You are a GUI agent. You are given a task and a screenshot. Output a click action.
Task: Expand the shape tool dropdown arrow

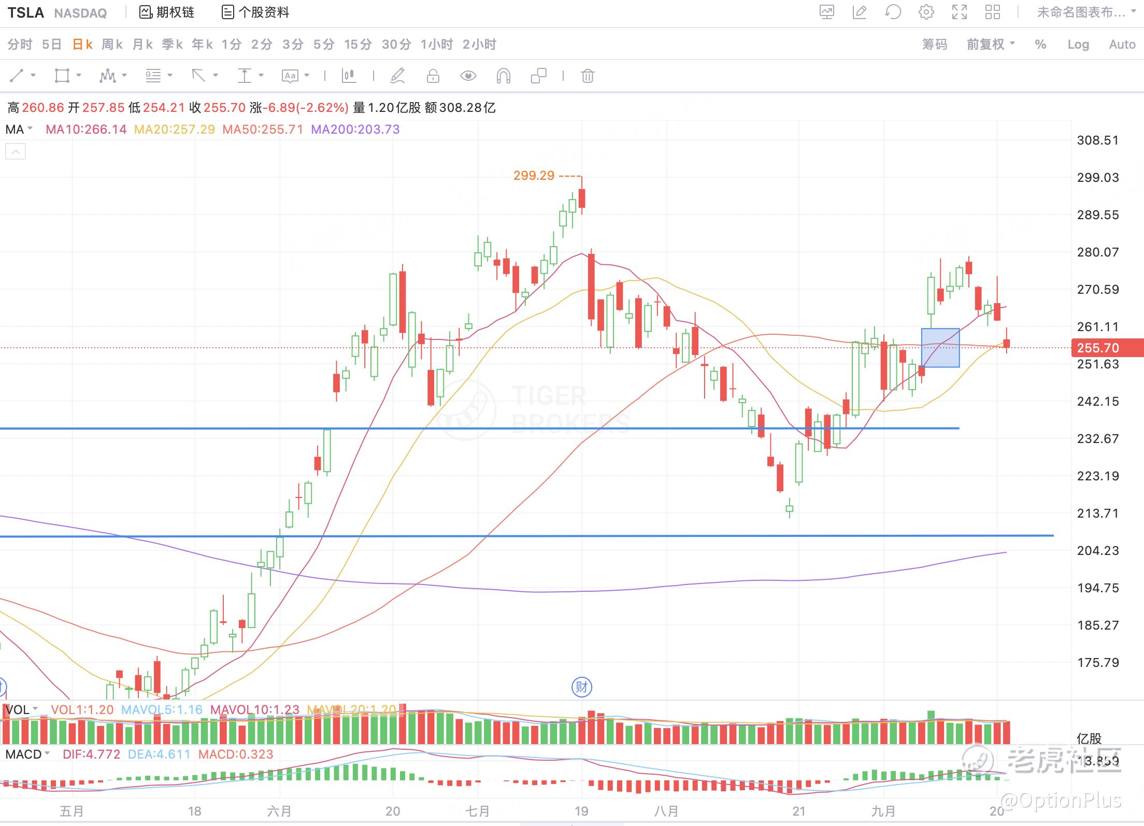click(x=79, y=75)
